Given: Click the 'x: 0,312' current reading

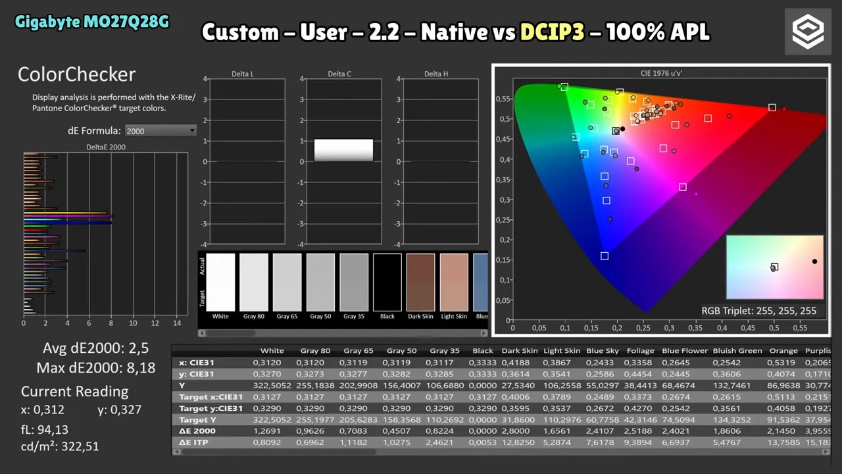Looking at the screenshot, I should tap(43, 410).
